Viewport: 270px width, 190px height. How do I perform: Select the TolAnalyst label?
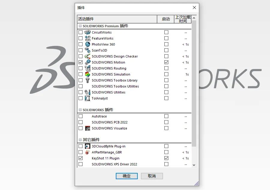click(100, 98)
